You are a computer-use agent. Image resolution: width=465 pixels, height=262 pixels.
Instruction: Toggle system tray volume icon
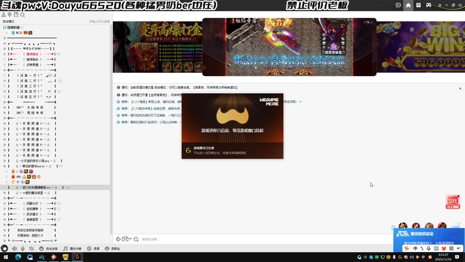(x=412, y=257)
